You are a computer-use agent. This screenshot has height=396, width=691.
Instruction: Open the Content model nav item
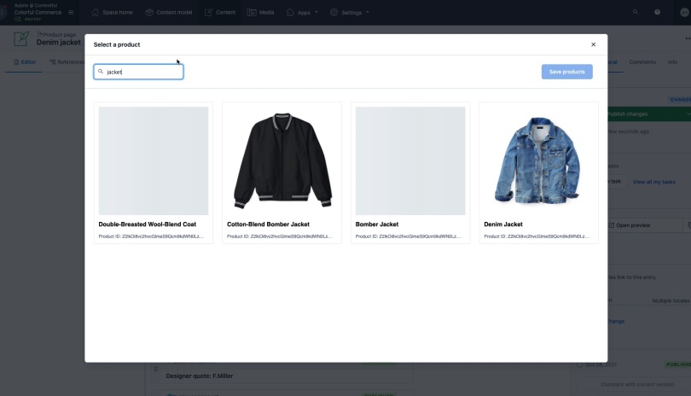click(169, 12)
